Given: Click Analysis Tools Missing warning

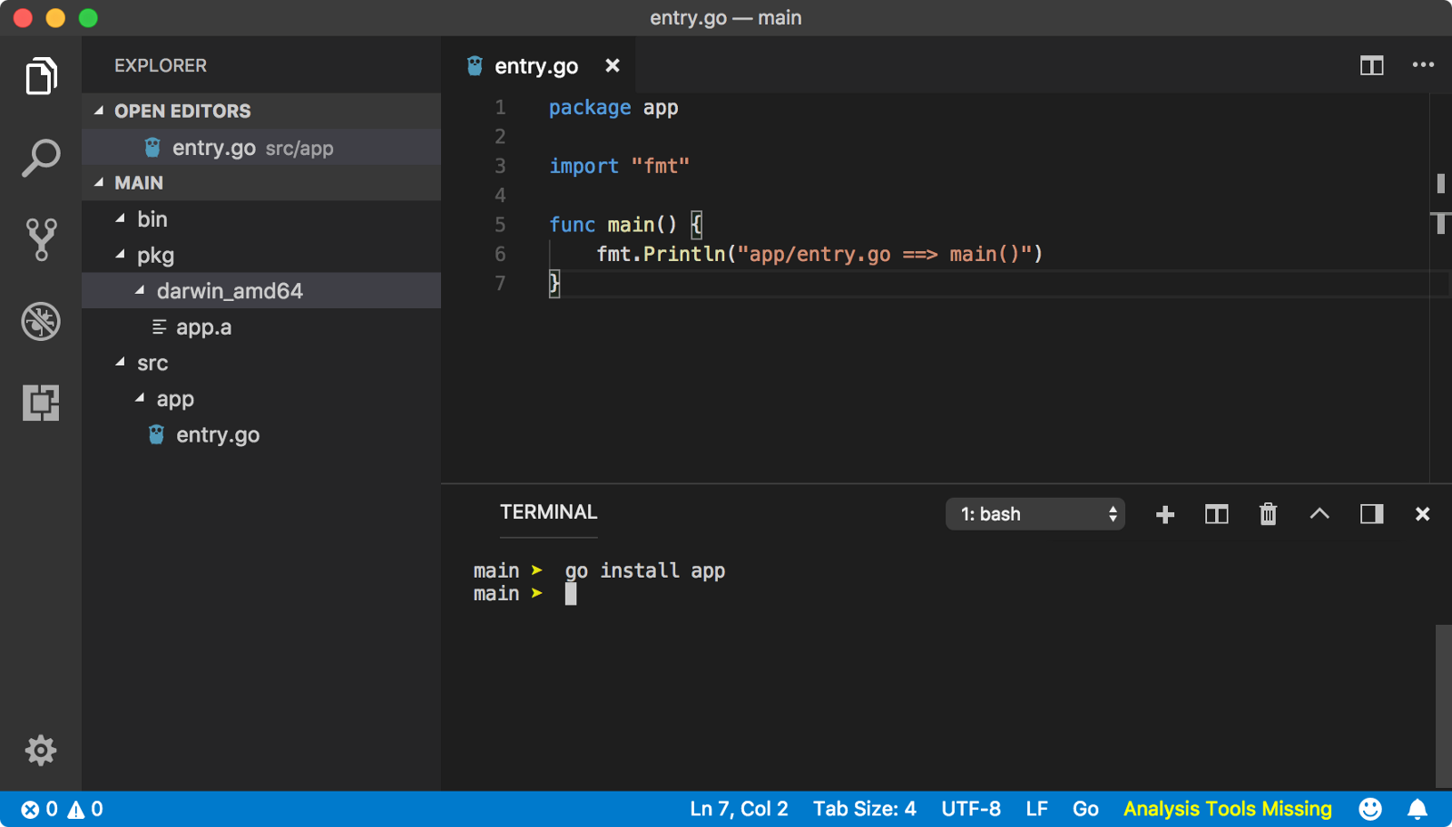Looking at the screenshot, I should click(1227, 809).
